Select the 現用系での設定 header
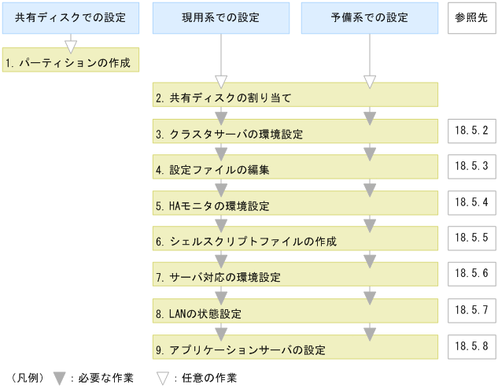This screenshot has height=388, width=498. [x=220, y=18]
